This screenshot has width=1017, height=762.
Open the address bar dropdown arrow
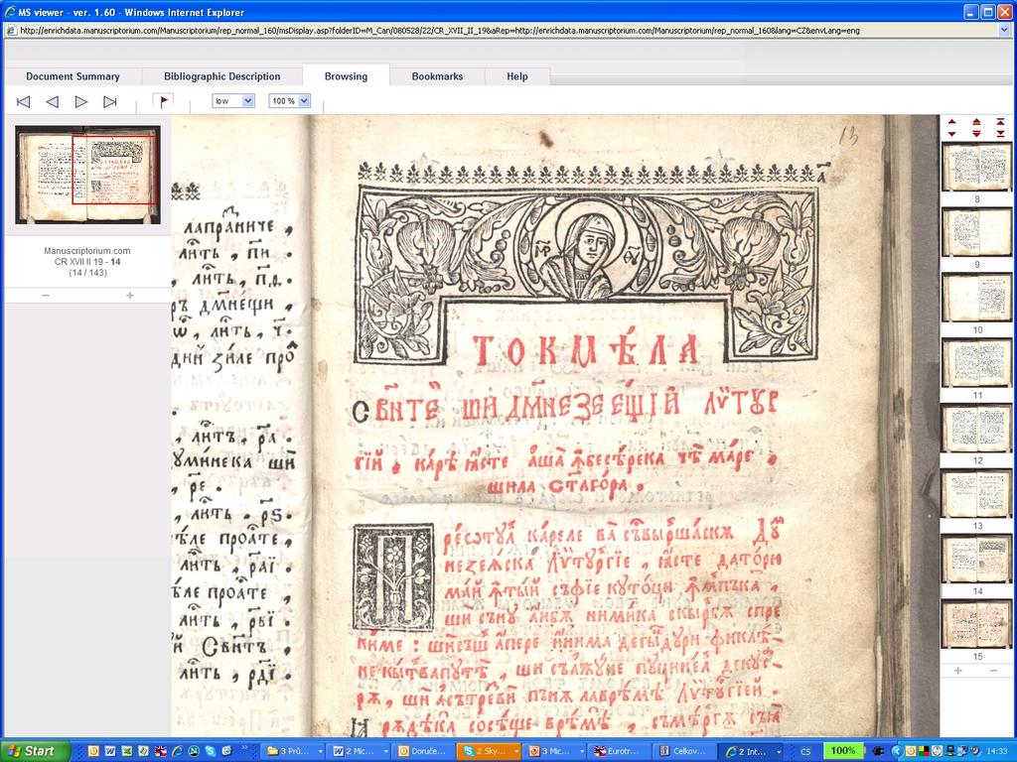click(x=1005, y=31)
